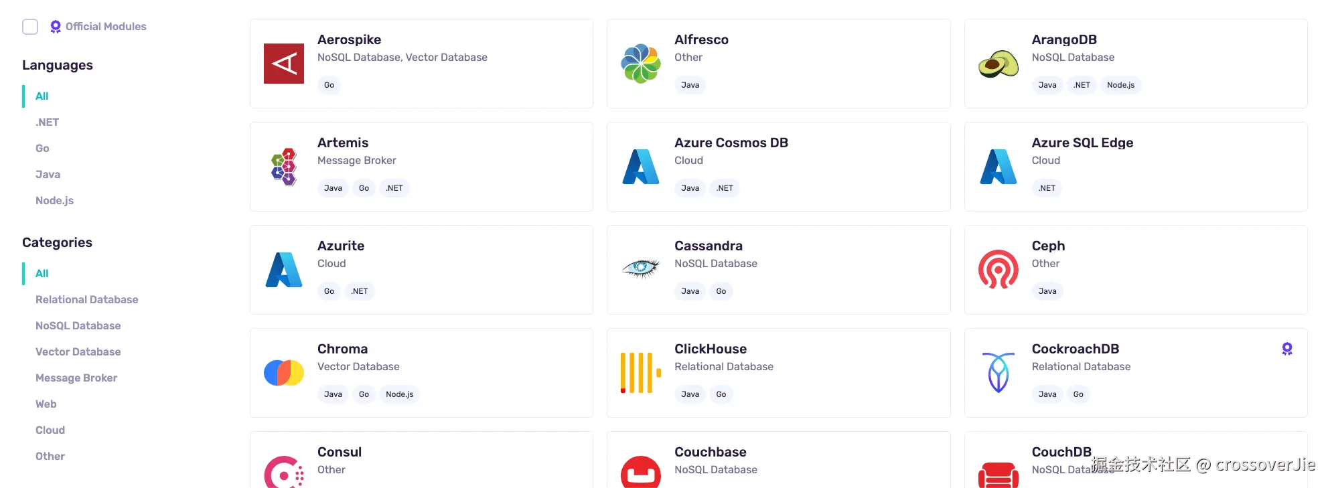Open the Chroma module title

(342, 349)
